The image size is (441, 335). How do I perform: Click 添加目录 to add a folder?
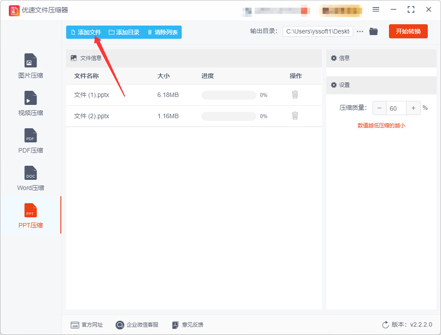[x=124, y=32]
